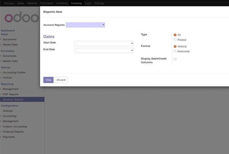This screenshot has width=229, height=154.
Task: Expand Analytic Accounting in the sidebar
Action: point(15,127)
